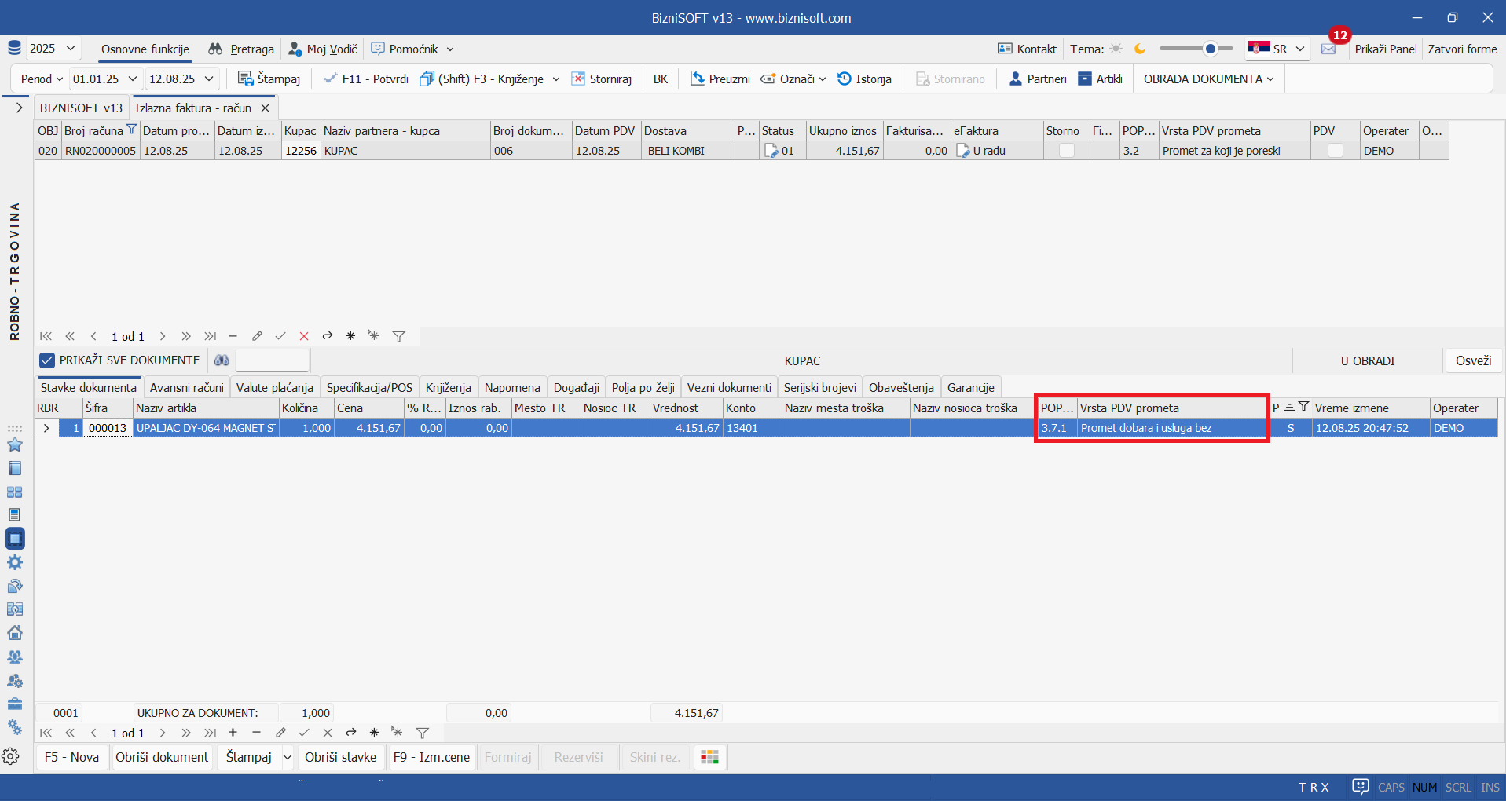Click the Štampaj printer icon in top toolbar
Screen dimensions: 1506x801
[245, 79]
